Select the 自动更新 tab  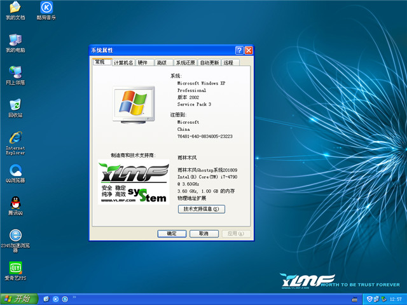coord(209,63)
